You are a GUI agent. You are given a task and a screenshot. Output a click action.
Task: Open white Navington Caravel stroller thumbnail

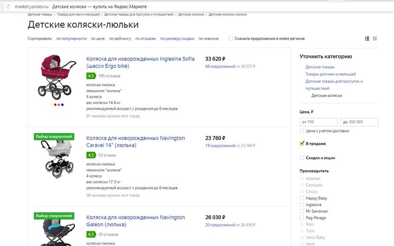tap(57, 159)
